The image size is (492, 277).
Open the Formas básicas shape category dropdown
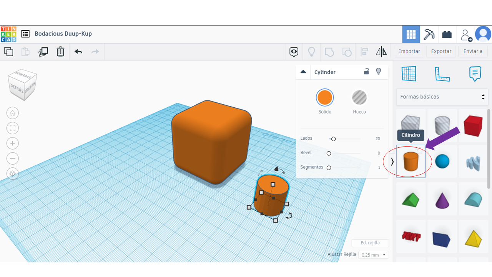(442, 97)
